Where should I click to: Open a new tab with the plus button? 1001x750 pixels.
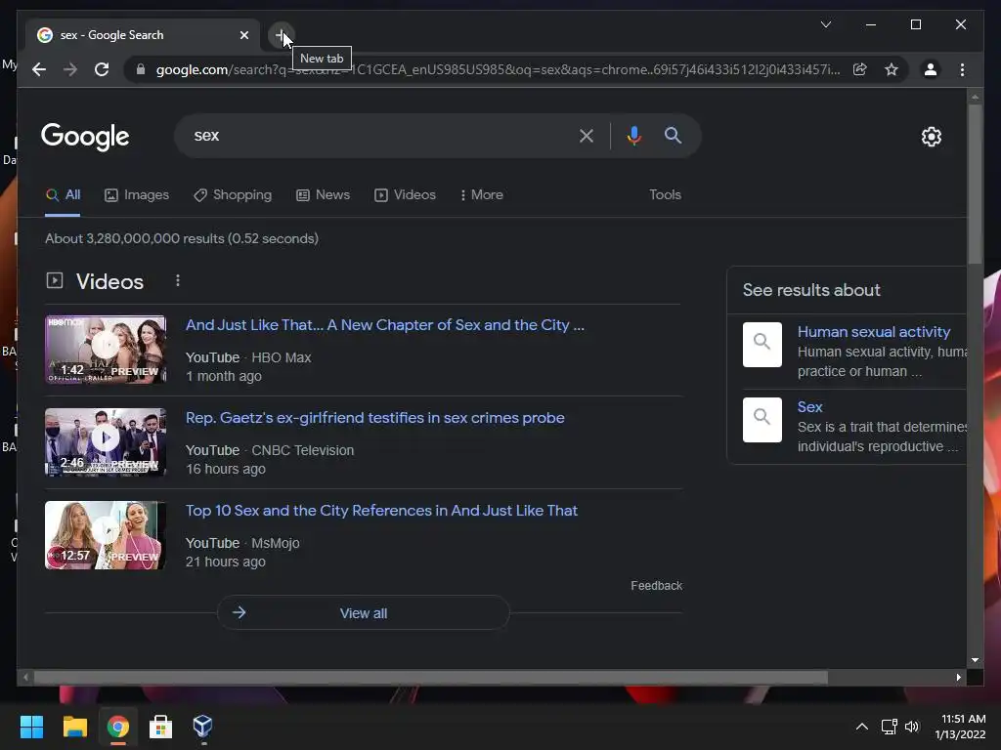[x=281, y=35]
